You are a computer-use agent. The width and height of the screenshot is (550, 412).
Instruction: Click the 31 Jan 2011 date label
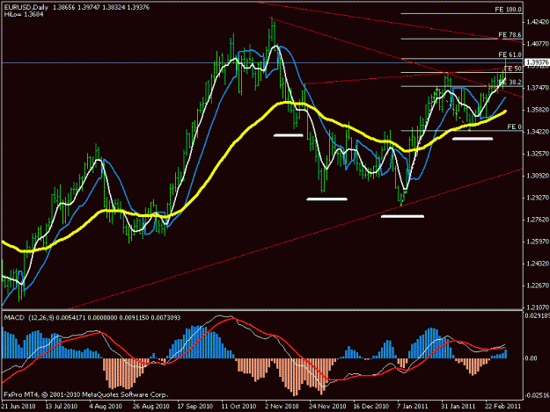click(x=458, y=406)
